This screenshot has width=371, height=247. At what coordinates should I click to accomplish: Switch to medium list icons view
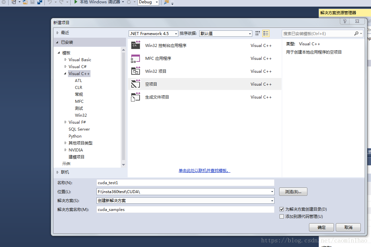click(266, 33)
